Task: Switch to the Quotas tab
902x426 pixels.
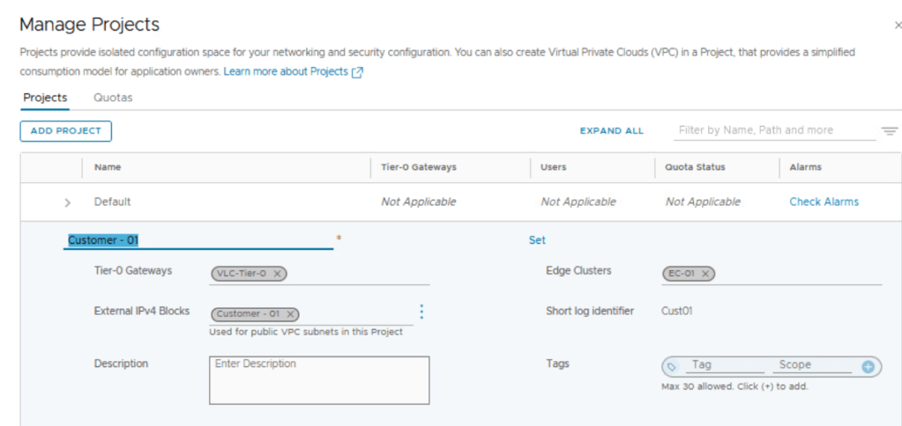Action: [113, 98]
